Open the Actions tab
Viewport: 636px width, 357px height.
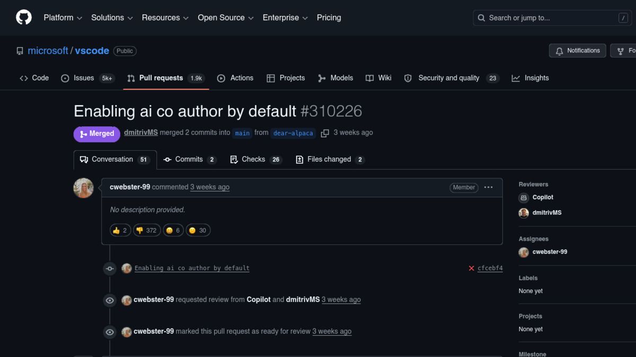coord(235,78)
